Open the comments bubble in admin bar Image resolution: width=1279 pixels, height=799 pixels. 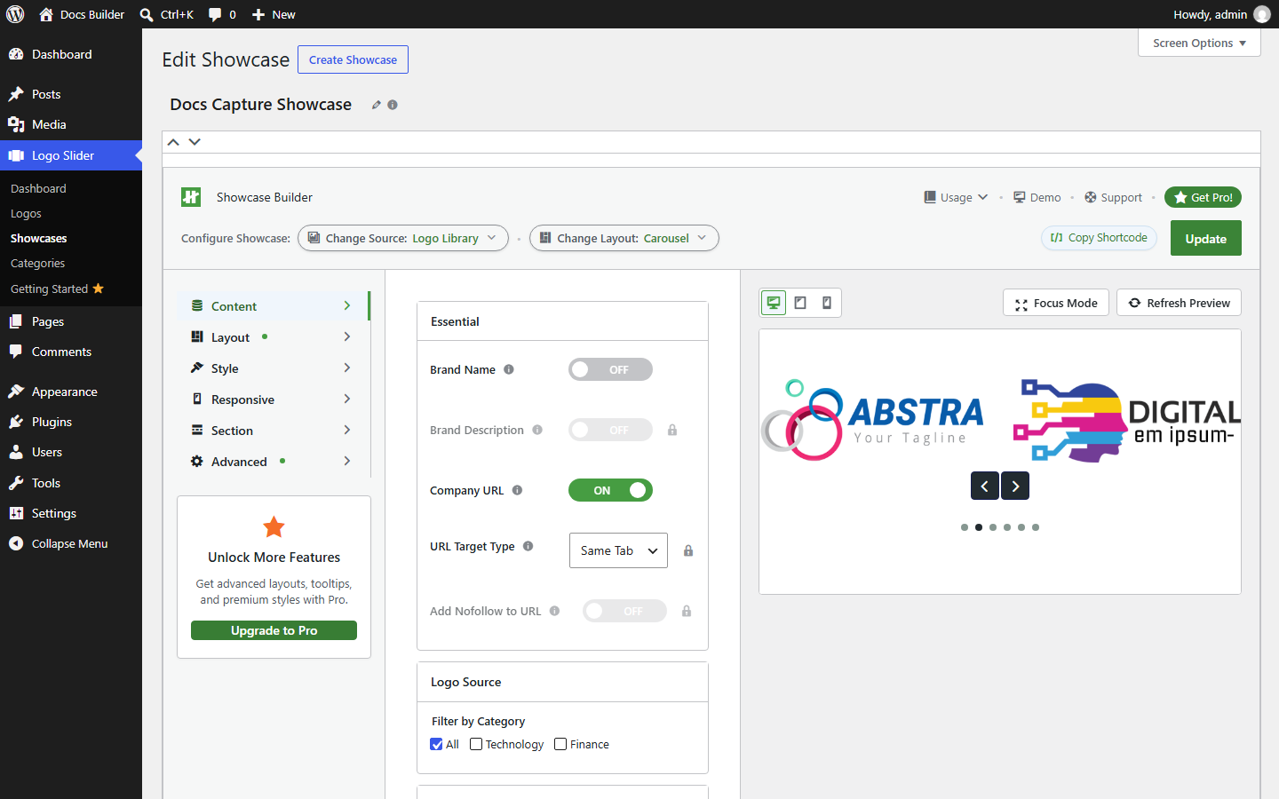[x=222, y=14]
